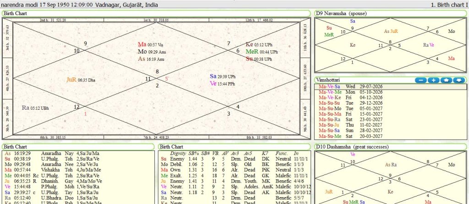Viewport: 469px width, 204px height.
Task: Click 'Ra 05:12 UBh' in the birth chart
Action: click(x=35, y=108)
